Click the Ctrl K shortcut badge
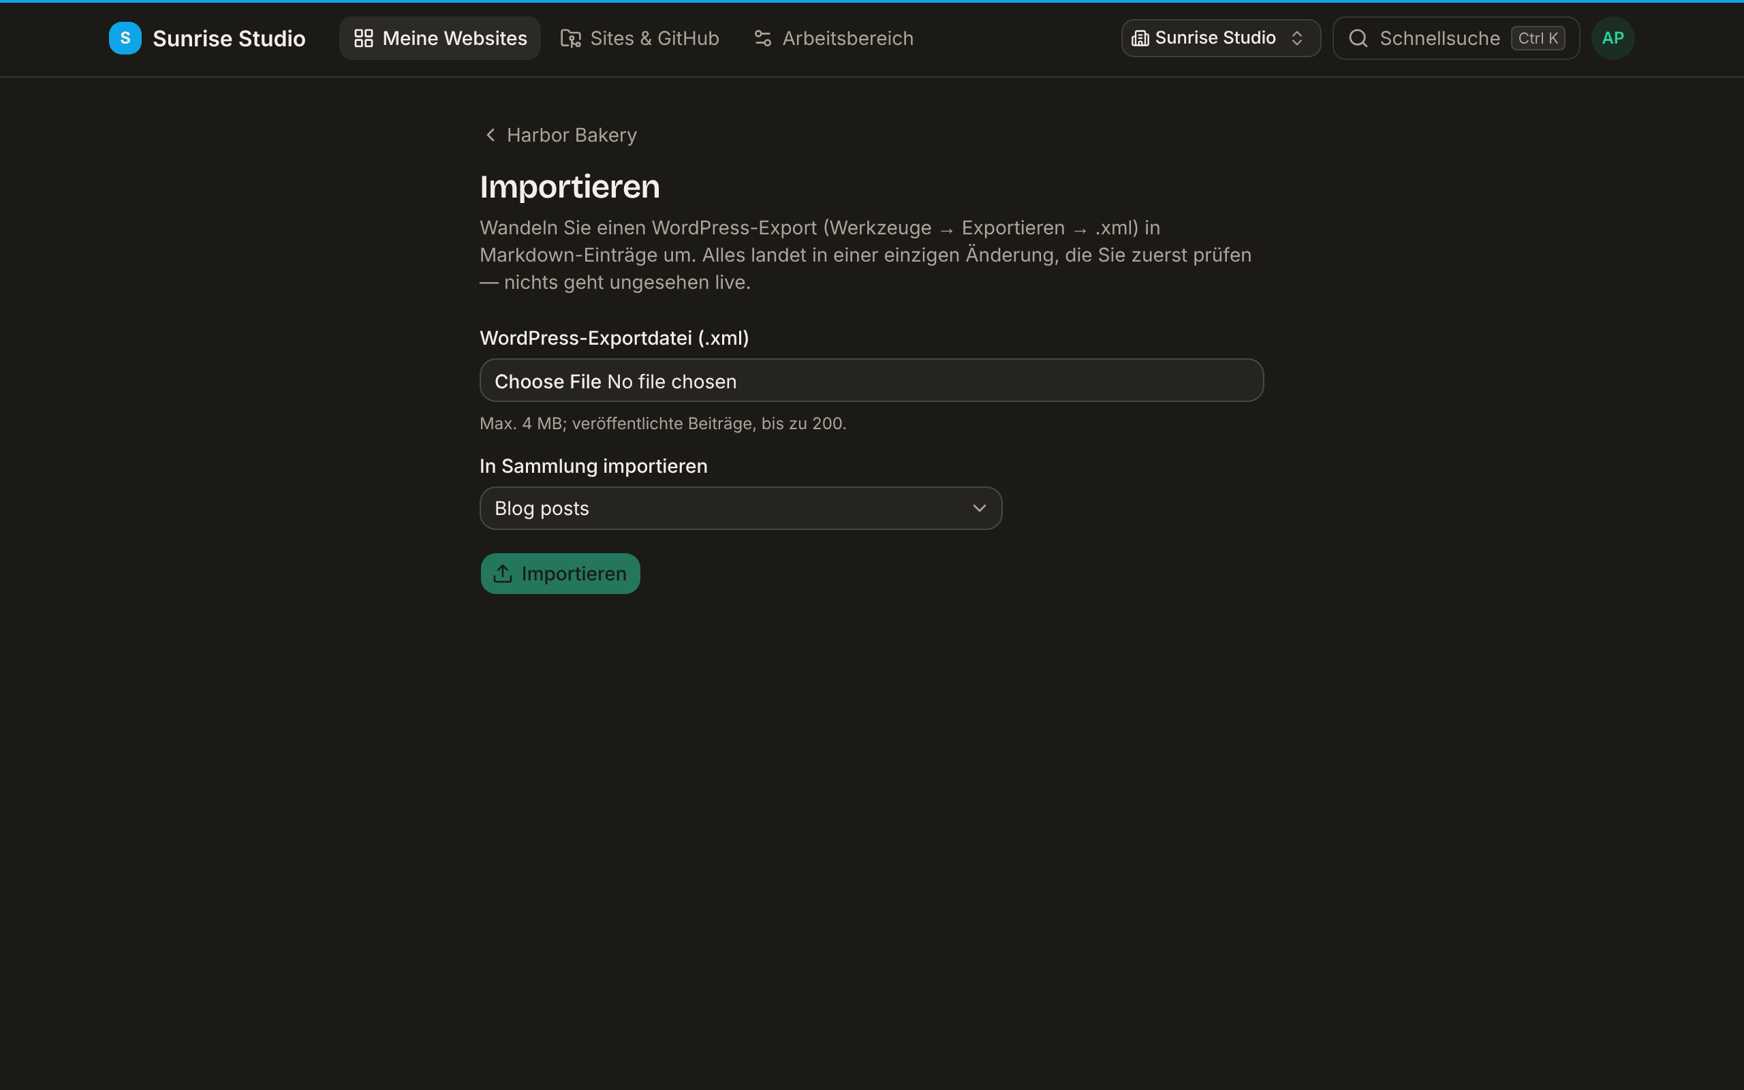Screen dimensions: 1744x1090 point(1538,38)
